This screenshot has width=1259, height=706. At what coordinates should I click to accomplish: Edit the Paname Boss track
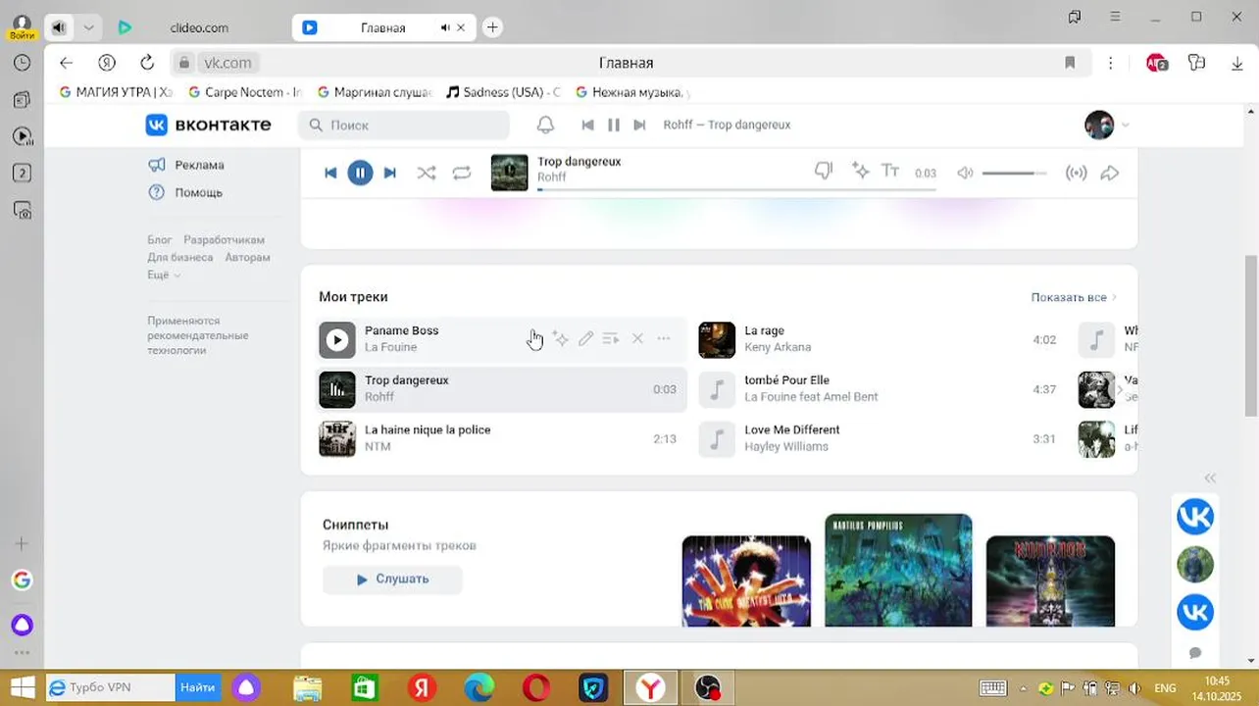(585, 338)
